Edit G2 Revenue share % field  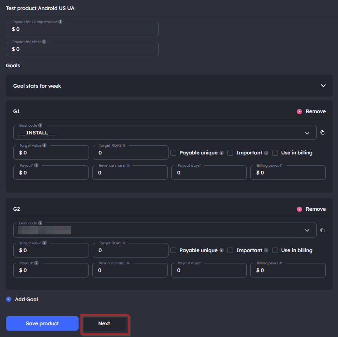click(x=130, y=270)
